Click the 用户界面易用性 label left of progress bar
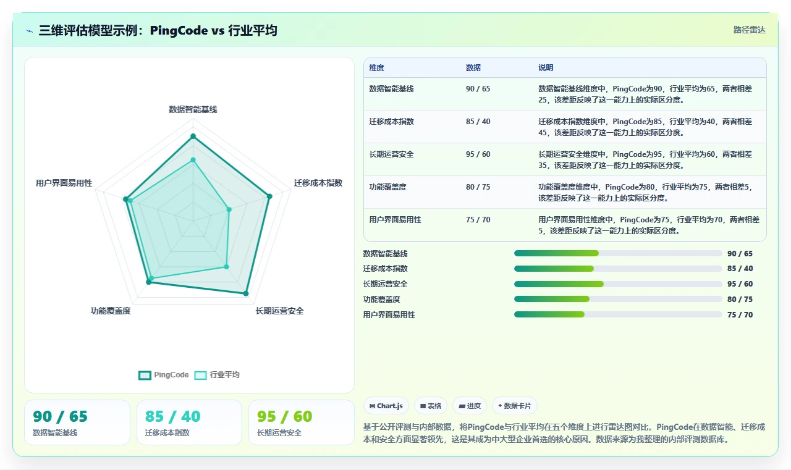The height and width of the screenshot is (470, 791). 389,314
